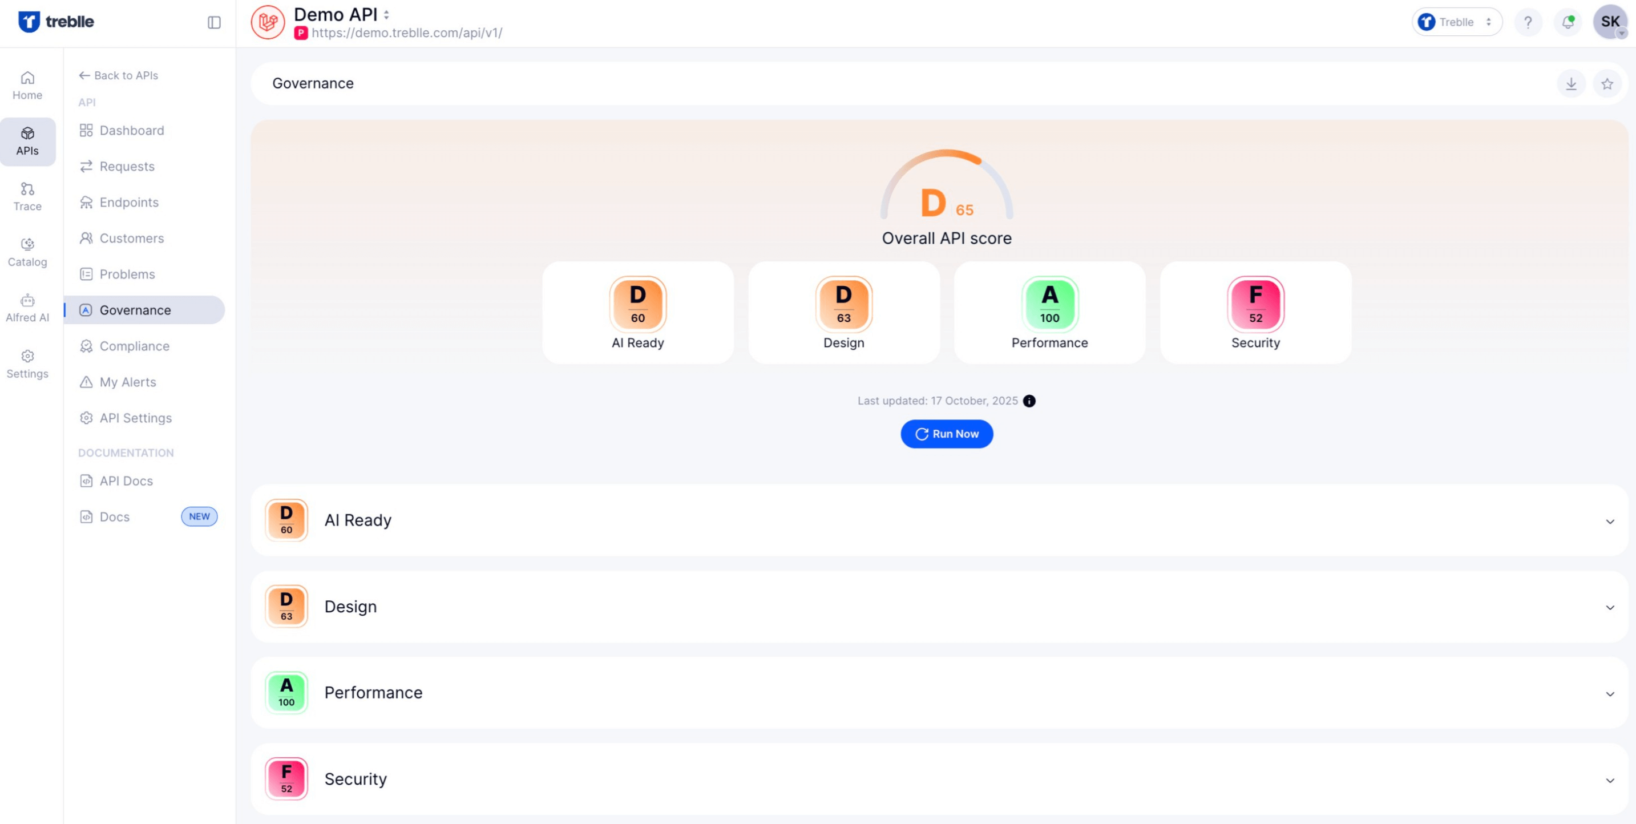Expand the AI Ready section

(x=1609, y=521)
